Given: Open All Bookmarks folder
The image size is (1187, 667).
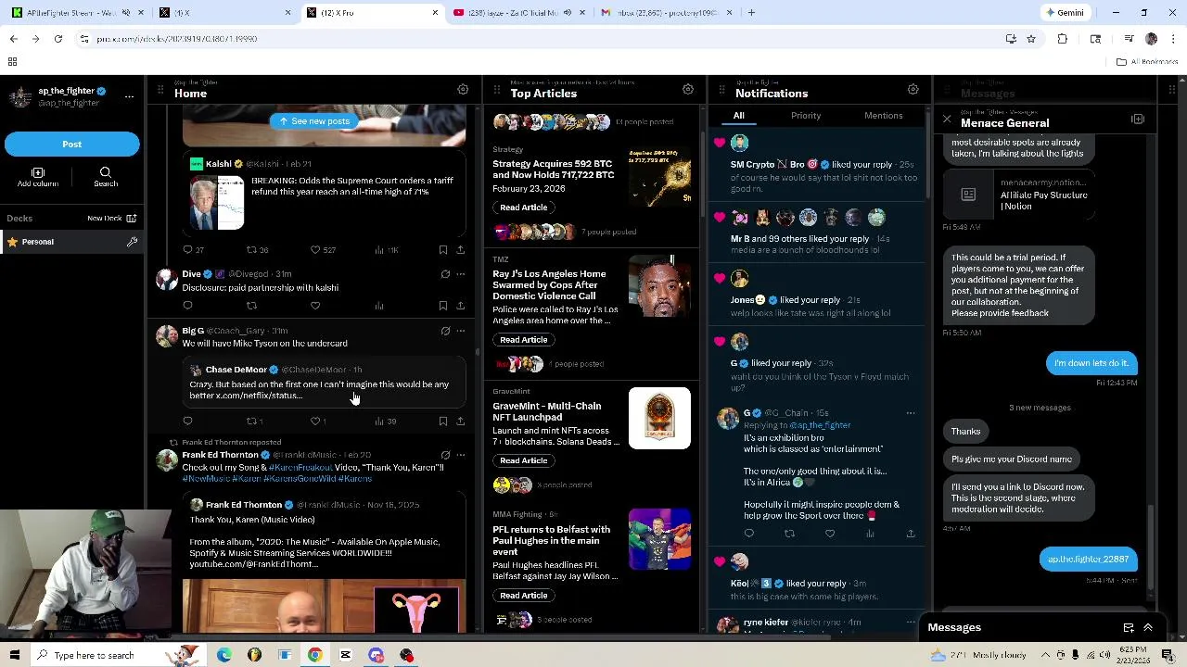Looking at the screenshot, I should (x=1148, y=62).
